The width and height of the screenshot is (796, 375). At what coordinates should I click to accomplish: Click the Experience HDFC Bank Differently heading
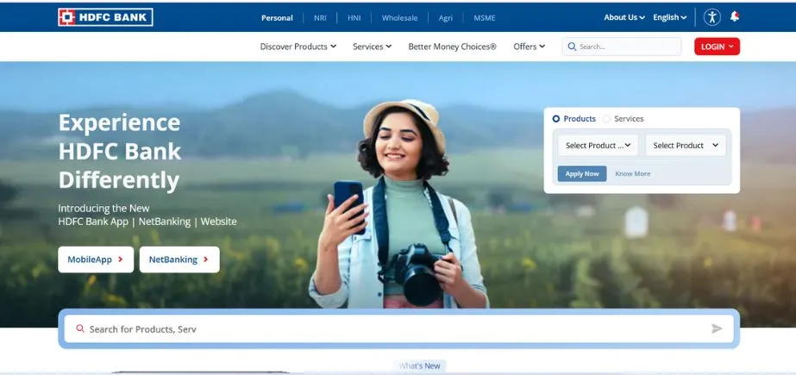click(x=119, y=151)
